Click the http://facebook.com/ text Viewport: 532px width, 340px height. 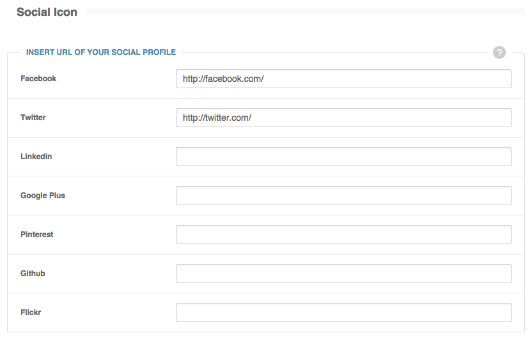[223, 79]
